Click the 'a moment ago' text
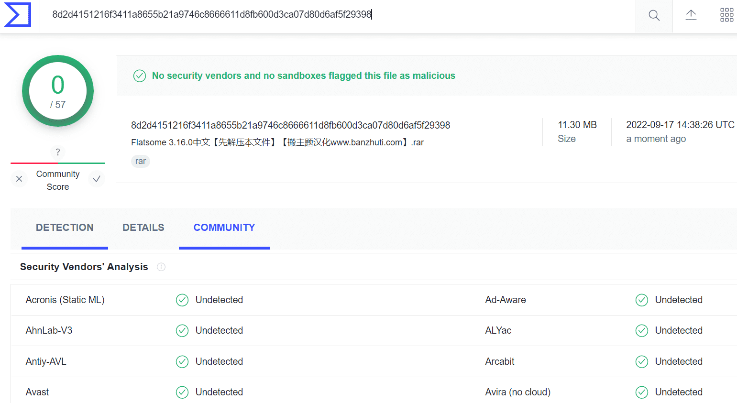Screen dimensions: 737x403 click(656, 139)
